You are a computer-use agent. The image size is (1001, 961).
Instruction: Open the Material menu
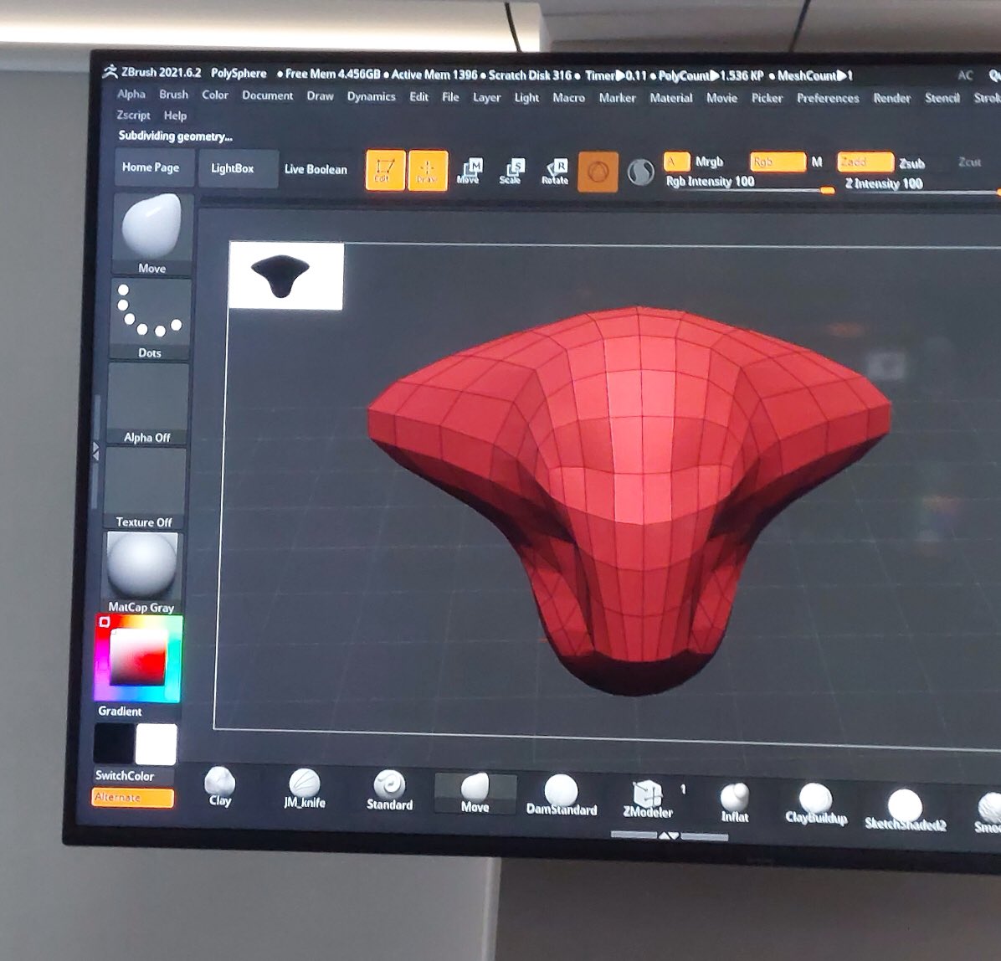671,98
